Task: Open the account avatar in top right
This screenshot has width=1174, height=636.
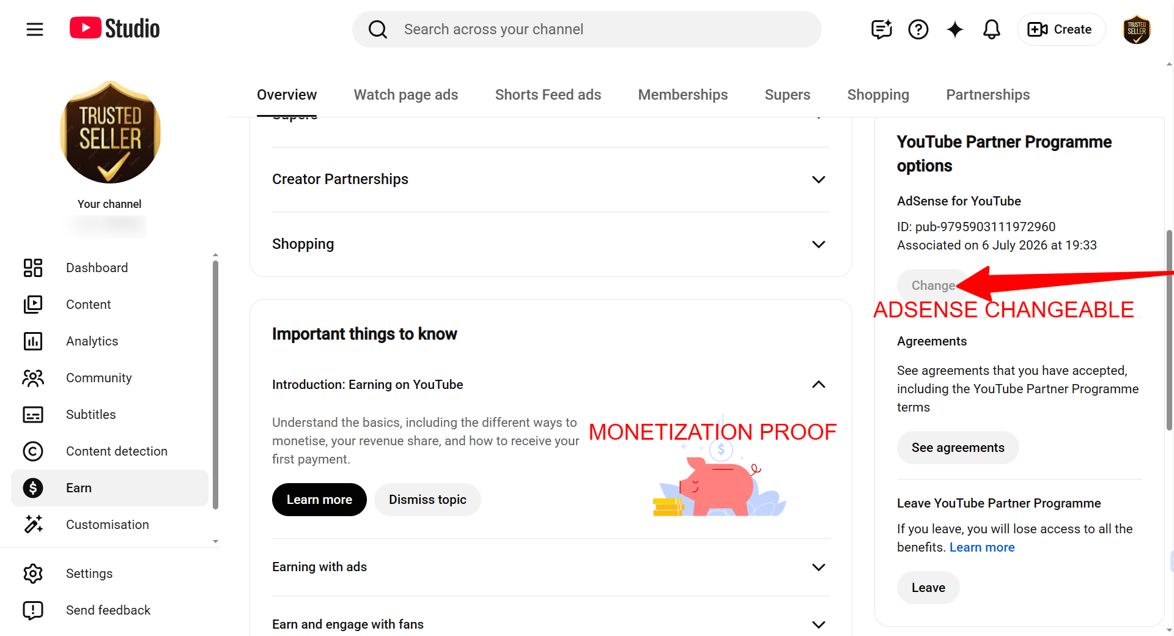Action: point(1137,29)
